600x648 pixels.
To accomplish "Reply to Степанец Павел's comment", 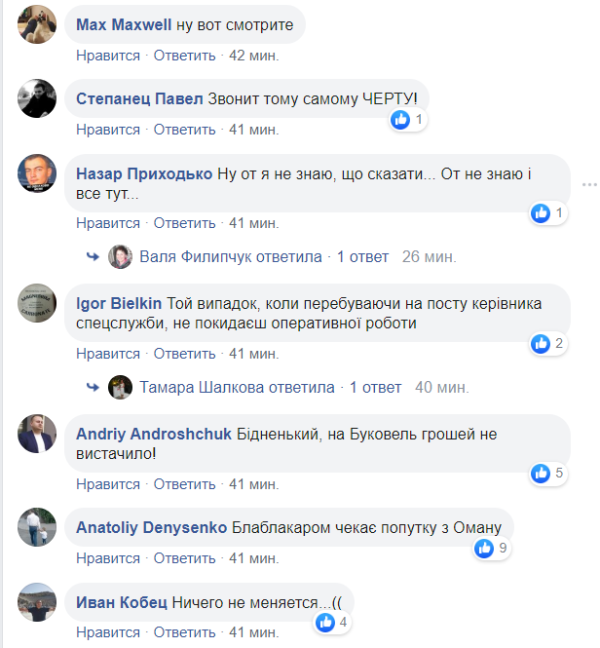I will [184, 129].
